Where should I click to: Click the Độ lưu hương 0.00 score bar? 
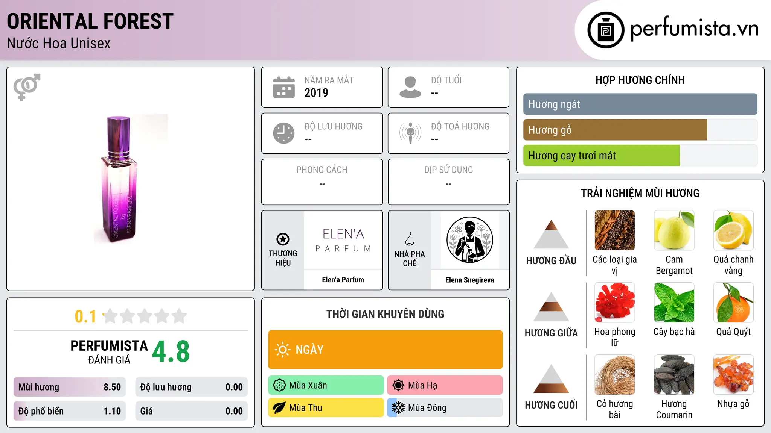[x=191, y=387]
